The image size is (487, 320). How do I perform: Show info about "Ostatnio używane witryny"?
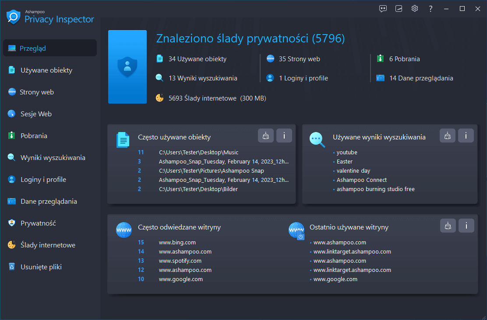tap(466, 226)
